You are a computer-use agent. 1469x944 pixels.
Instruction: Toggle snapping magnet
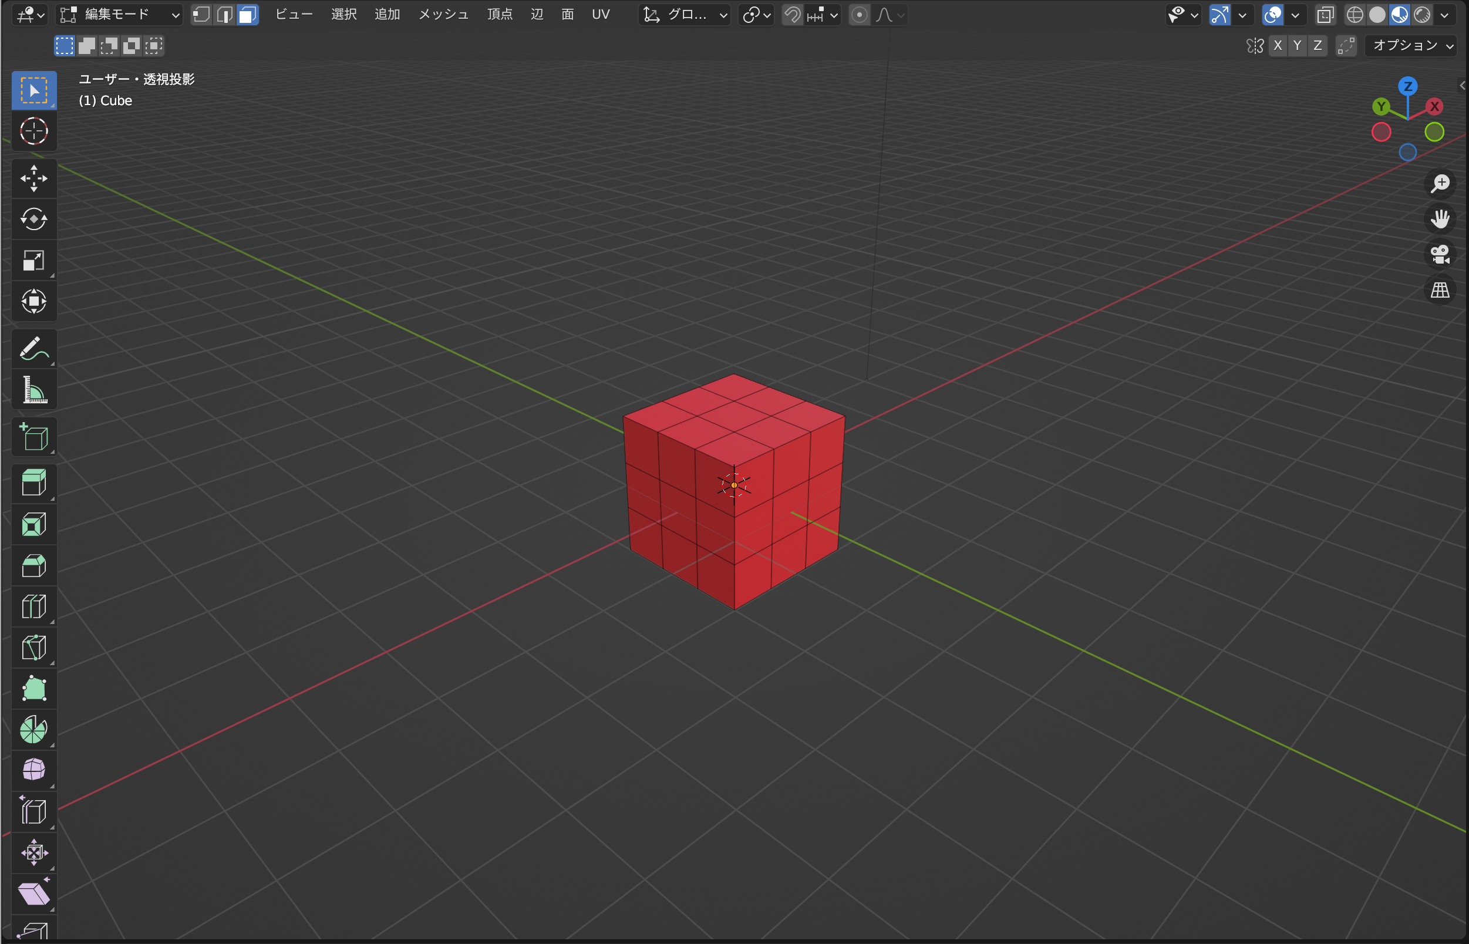point(793,15)
